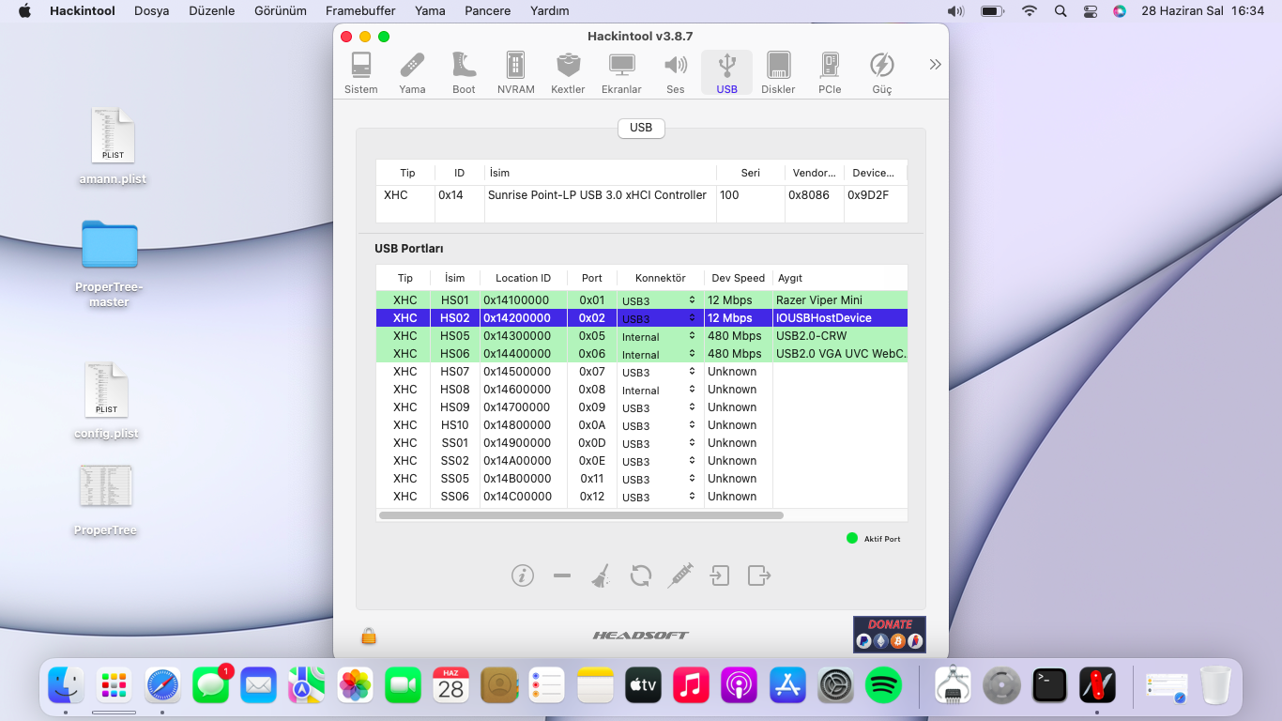
Task: Click the info icon in bottom toolbar
Action: click(523, 575)
